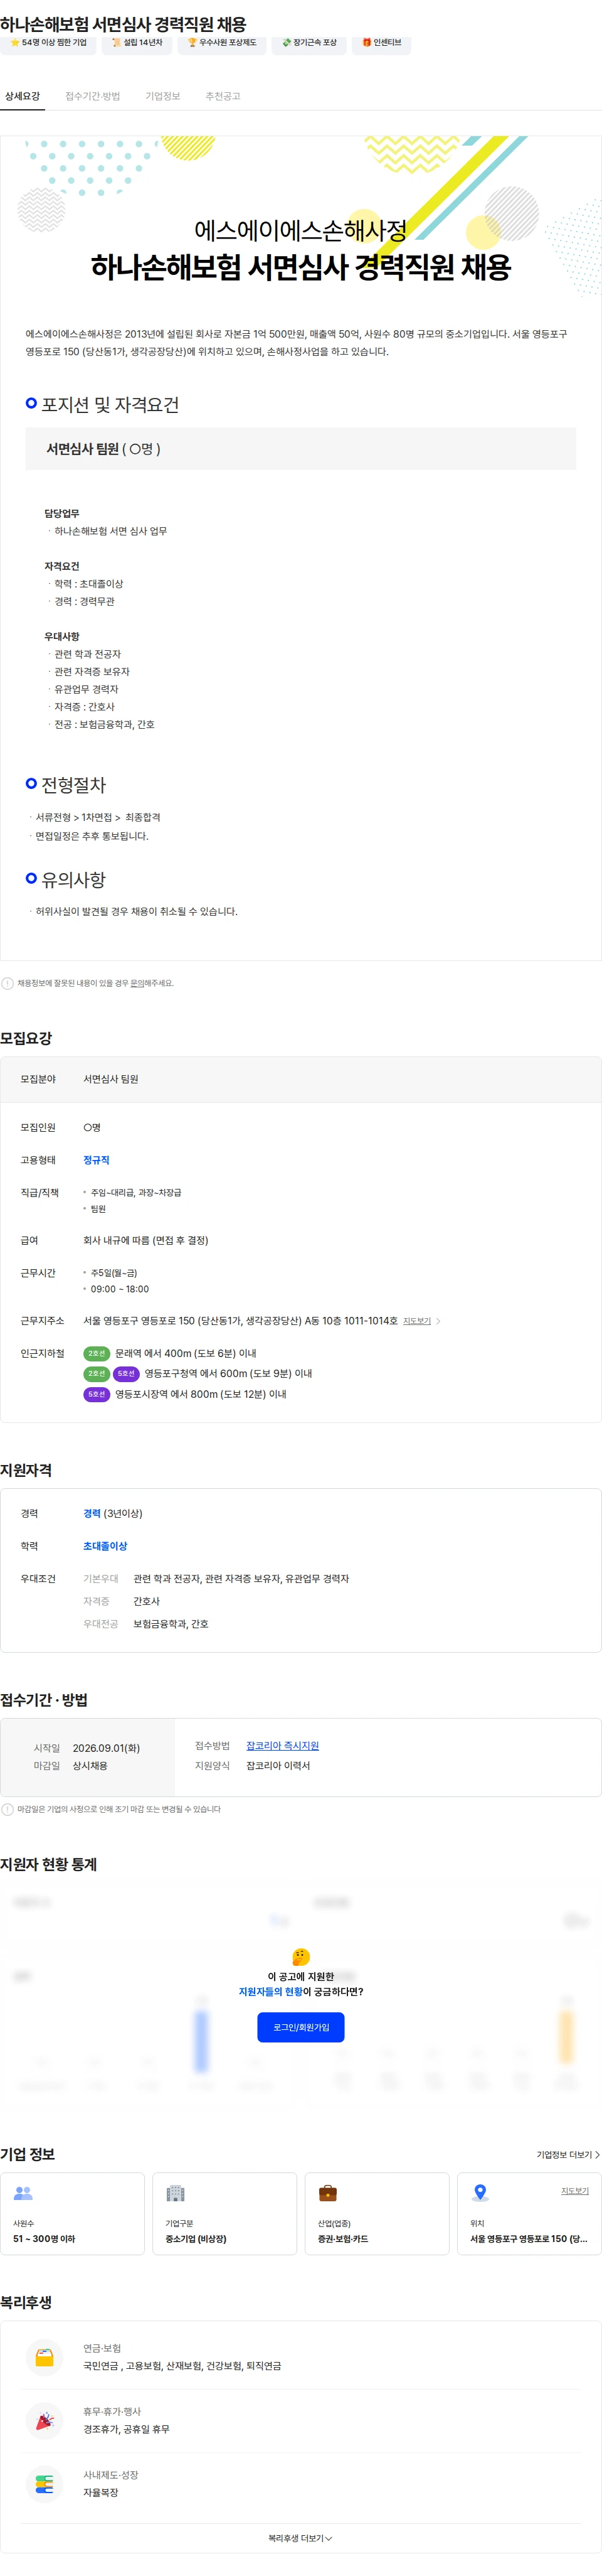This screenshot has height=2576, width=602.
Task: Click 경조휴가, 공휴일 휴무 text
Action: (x=126, y=2429)
